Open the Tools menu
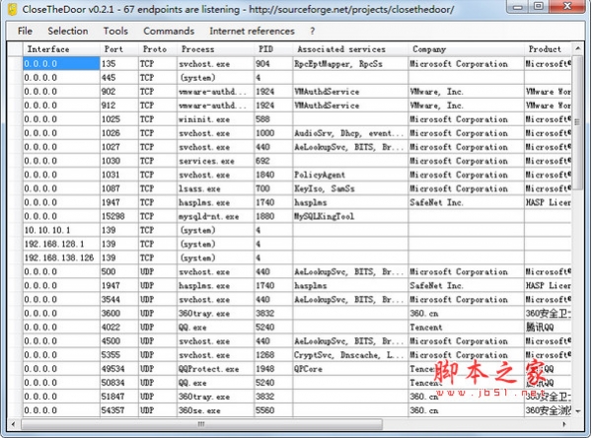This screenshot has width=592, height=438. point(115,31)
